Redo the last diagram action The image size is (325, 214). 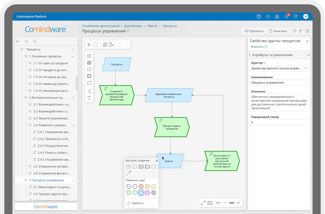pos(126,45)
